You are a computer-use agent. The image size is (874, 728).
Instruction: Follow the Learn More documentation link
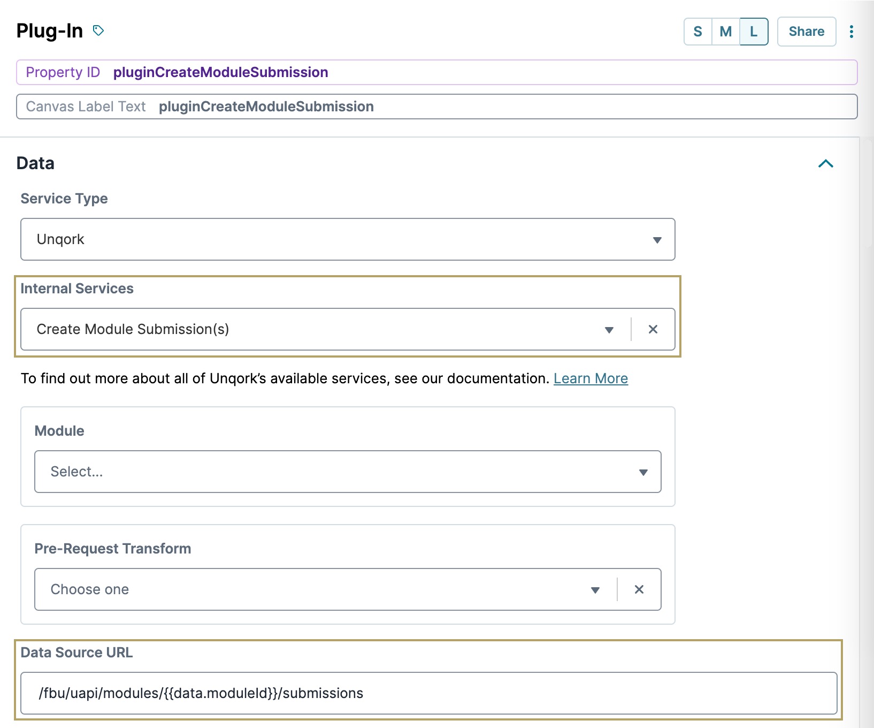[591, 378]
